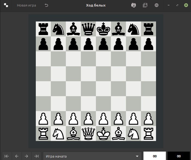Select the white pawn on a2
191x160 pixels.
43,119
